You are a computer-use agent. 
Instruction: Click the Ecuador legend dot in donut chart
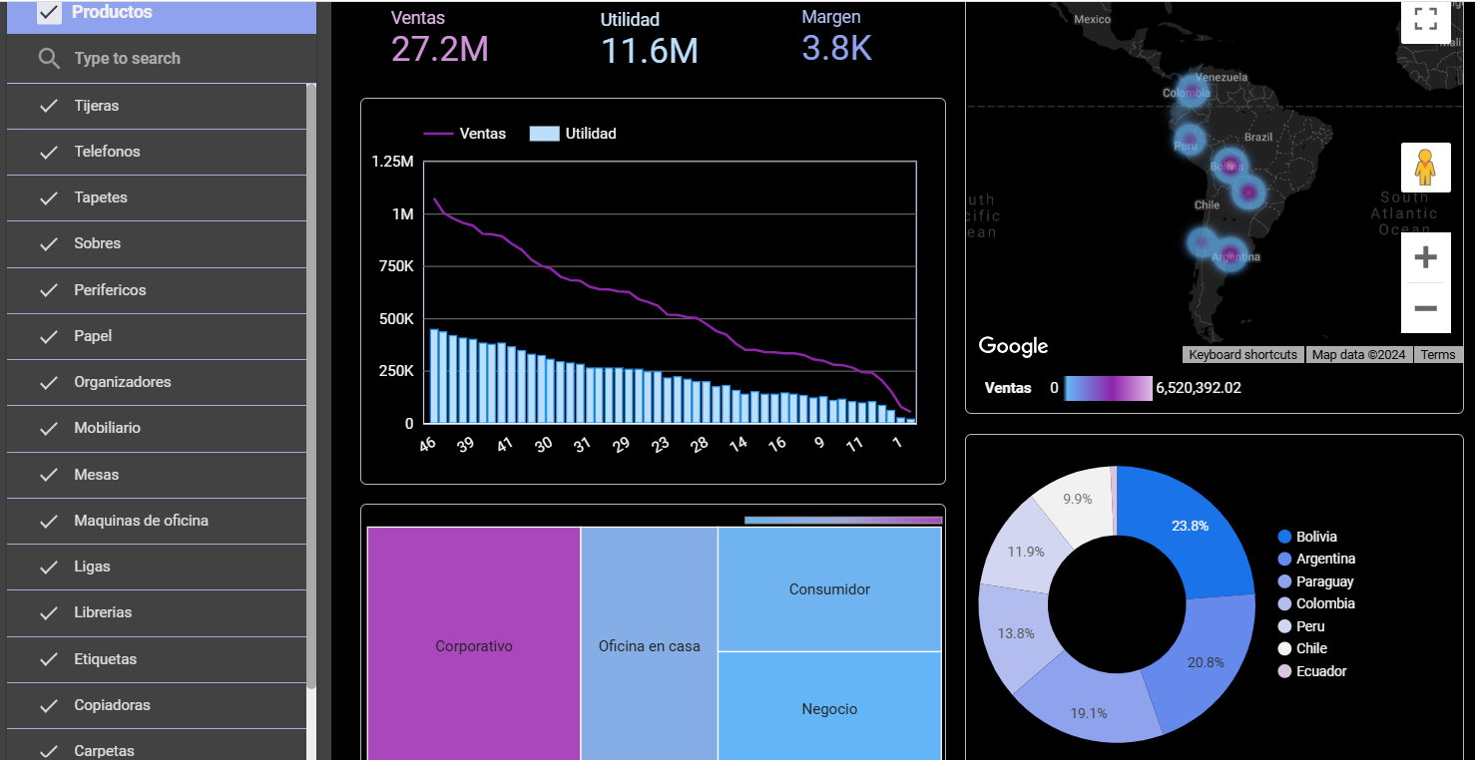point(1284,671)
